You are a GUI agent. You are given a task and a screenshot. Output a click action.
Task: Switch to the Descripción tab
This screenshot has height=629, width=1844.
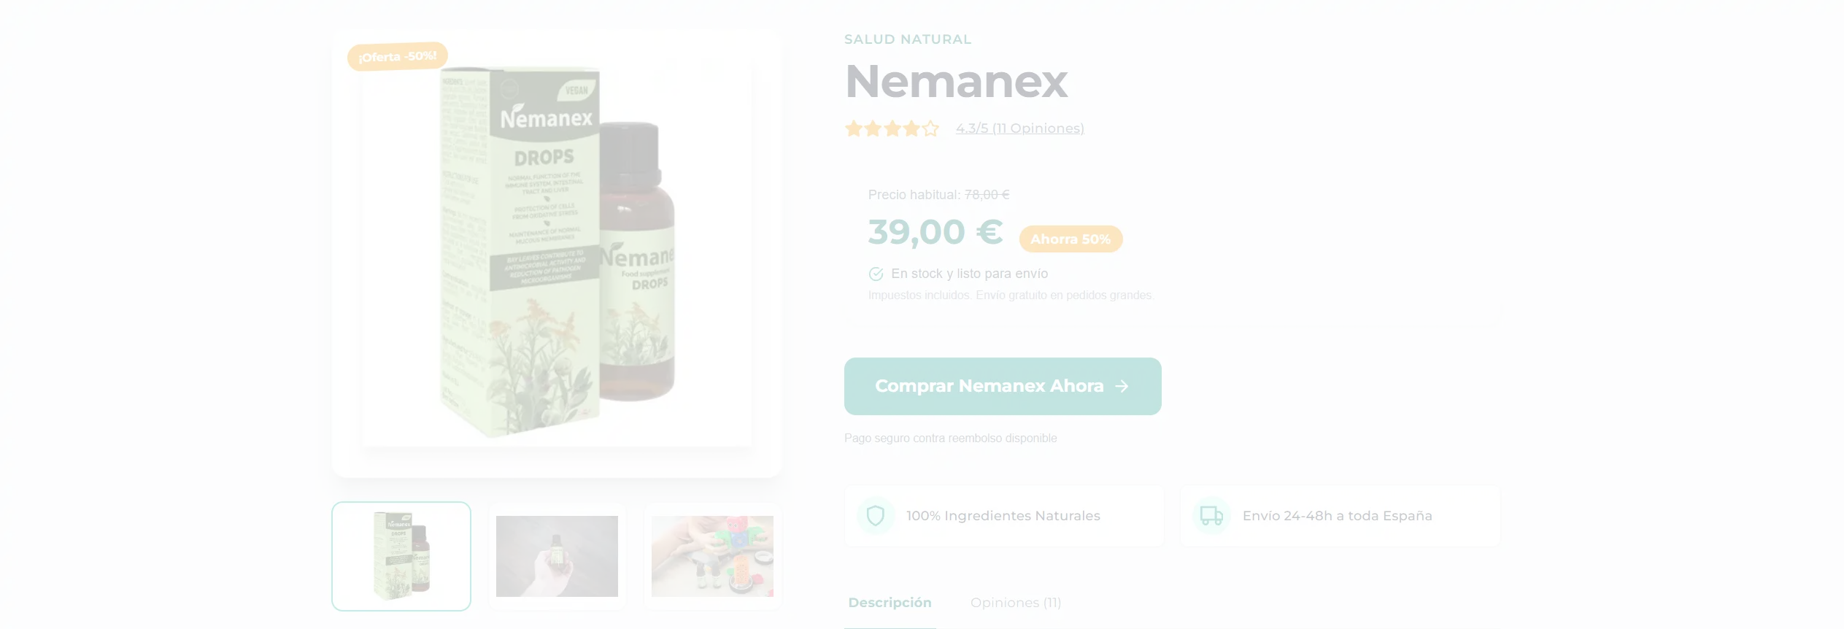(x=890, y=602)
